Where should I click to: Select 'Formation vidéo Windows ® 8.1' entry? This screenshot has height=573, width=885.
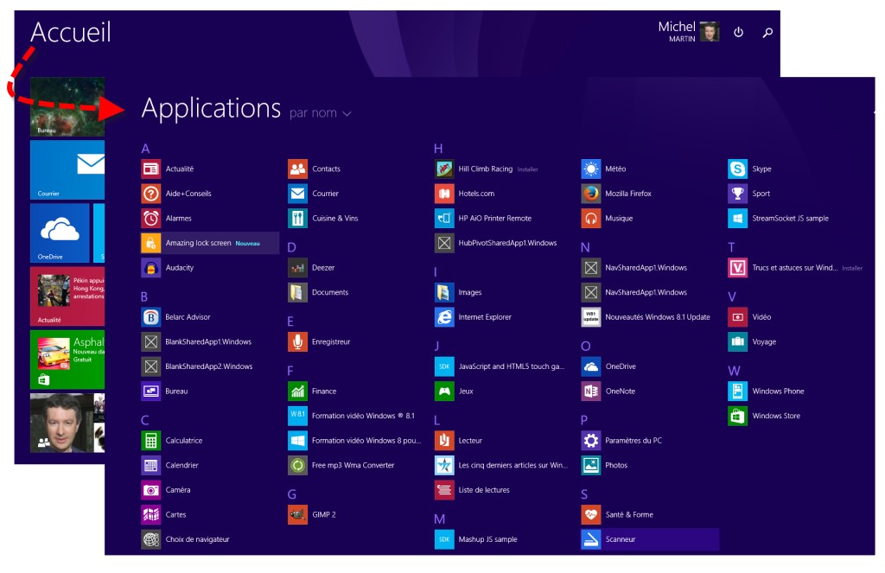click(x=351, y=416)
